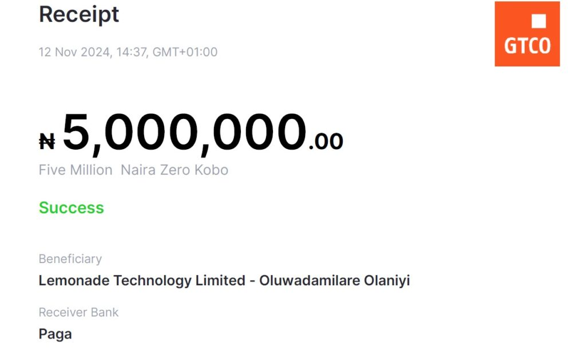
Task: Click the 14:37 transaction time
Action: 131,52
